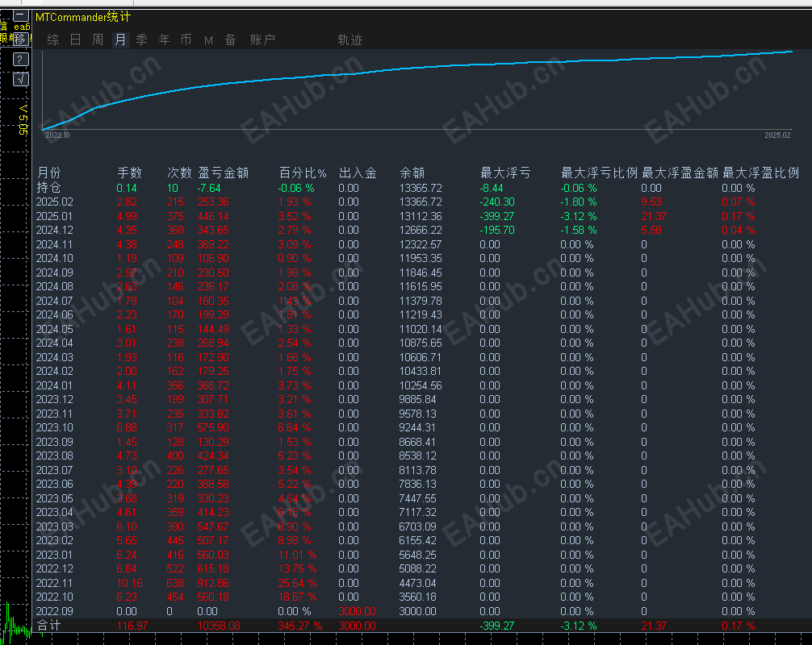Switch to the 年 yearly tab
Image resolution: width=812 pixels, height=645 pixels.
click(x=164, y=40)
